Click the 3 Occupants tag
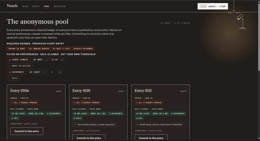Viewport: 260px width, 141px height. click(x=178, y=114)
